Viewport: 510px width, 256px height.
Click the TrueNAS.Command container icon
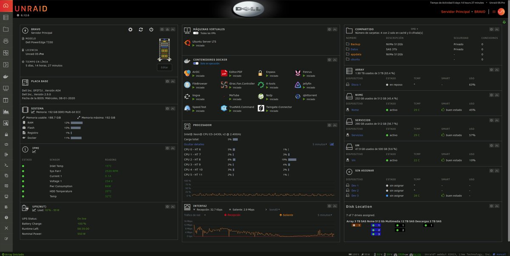tap(224, 108)
